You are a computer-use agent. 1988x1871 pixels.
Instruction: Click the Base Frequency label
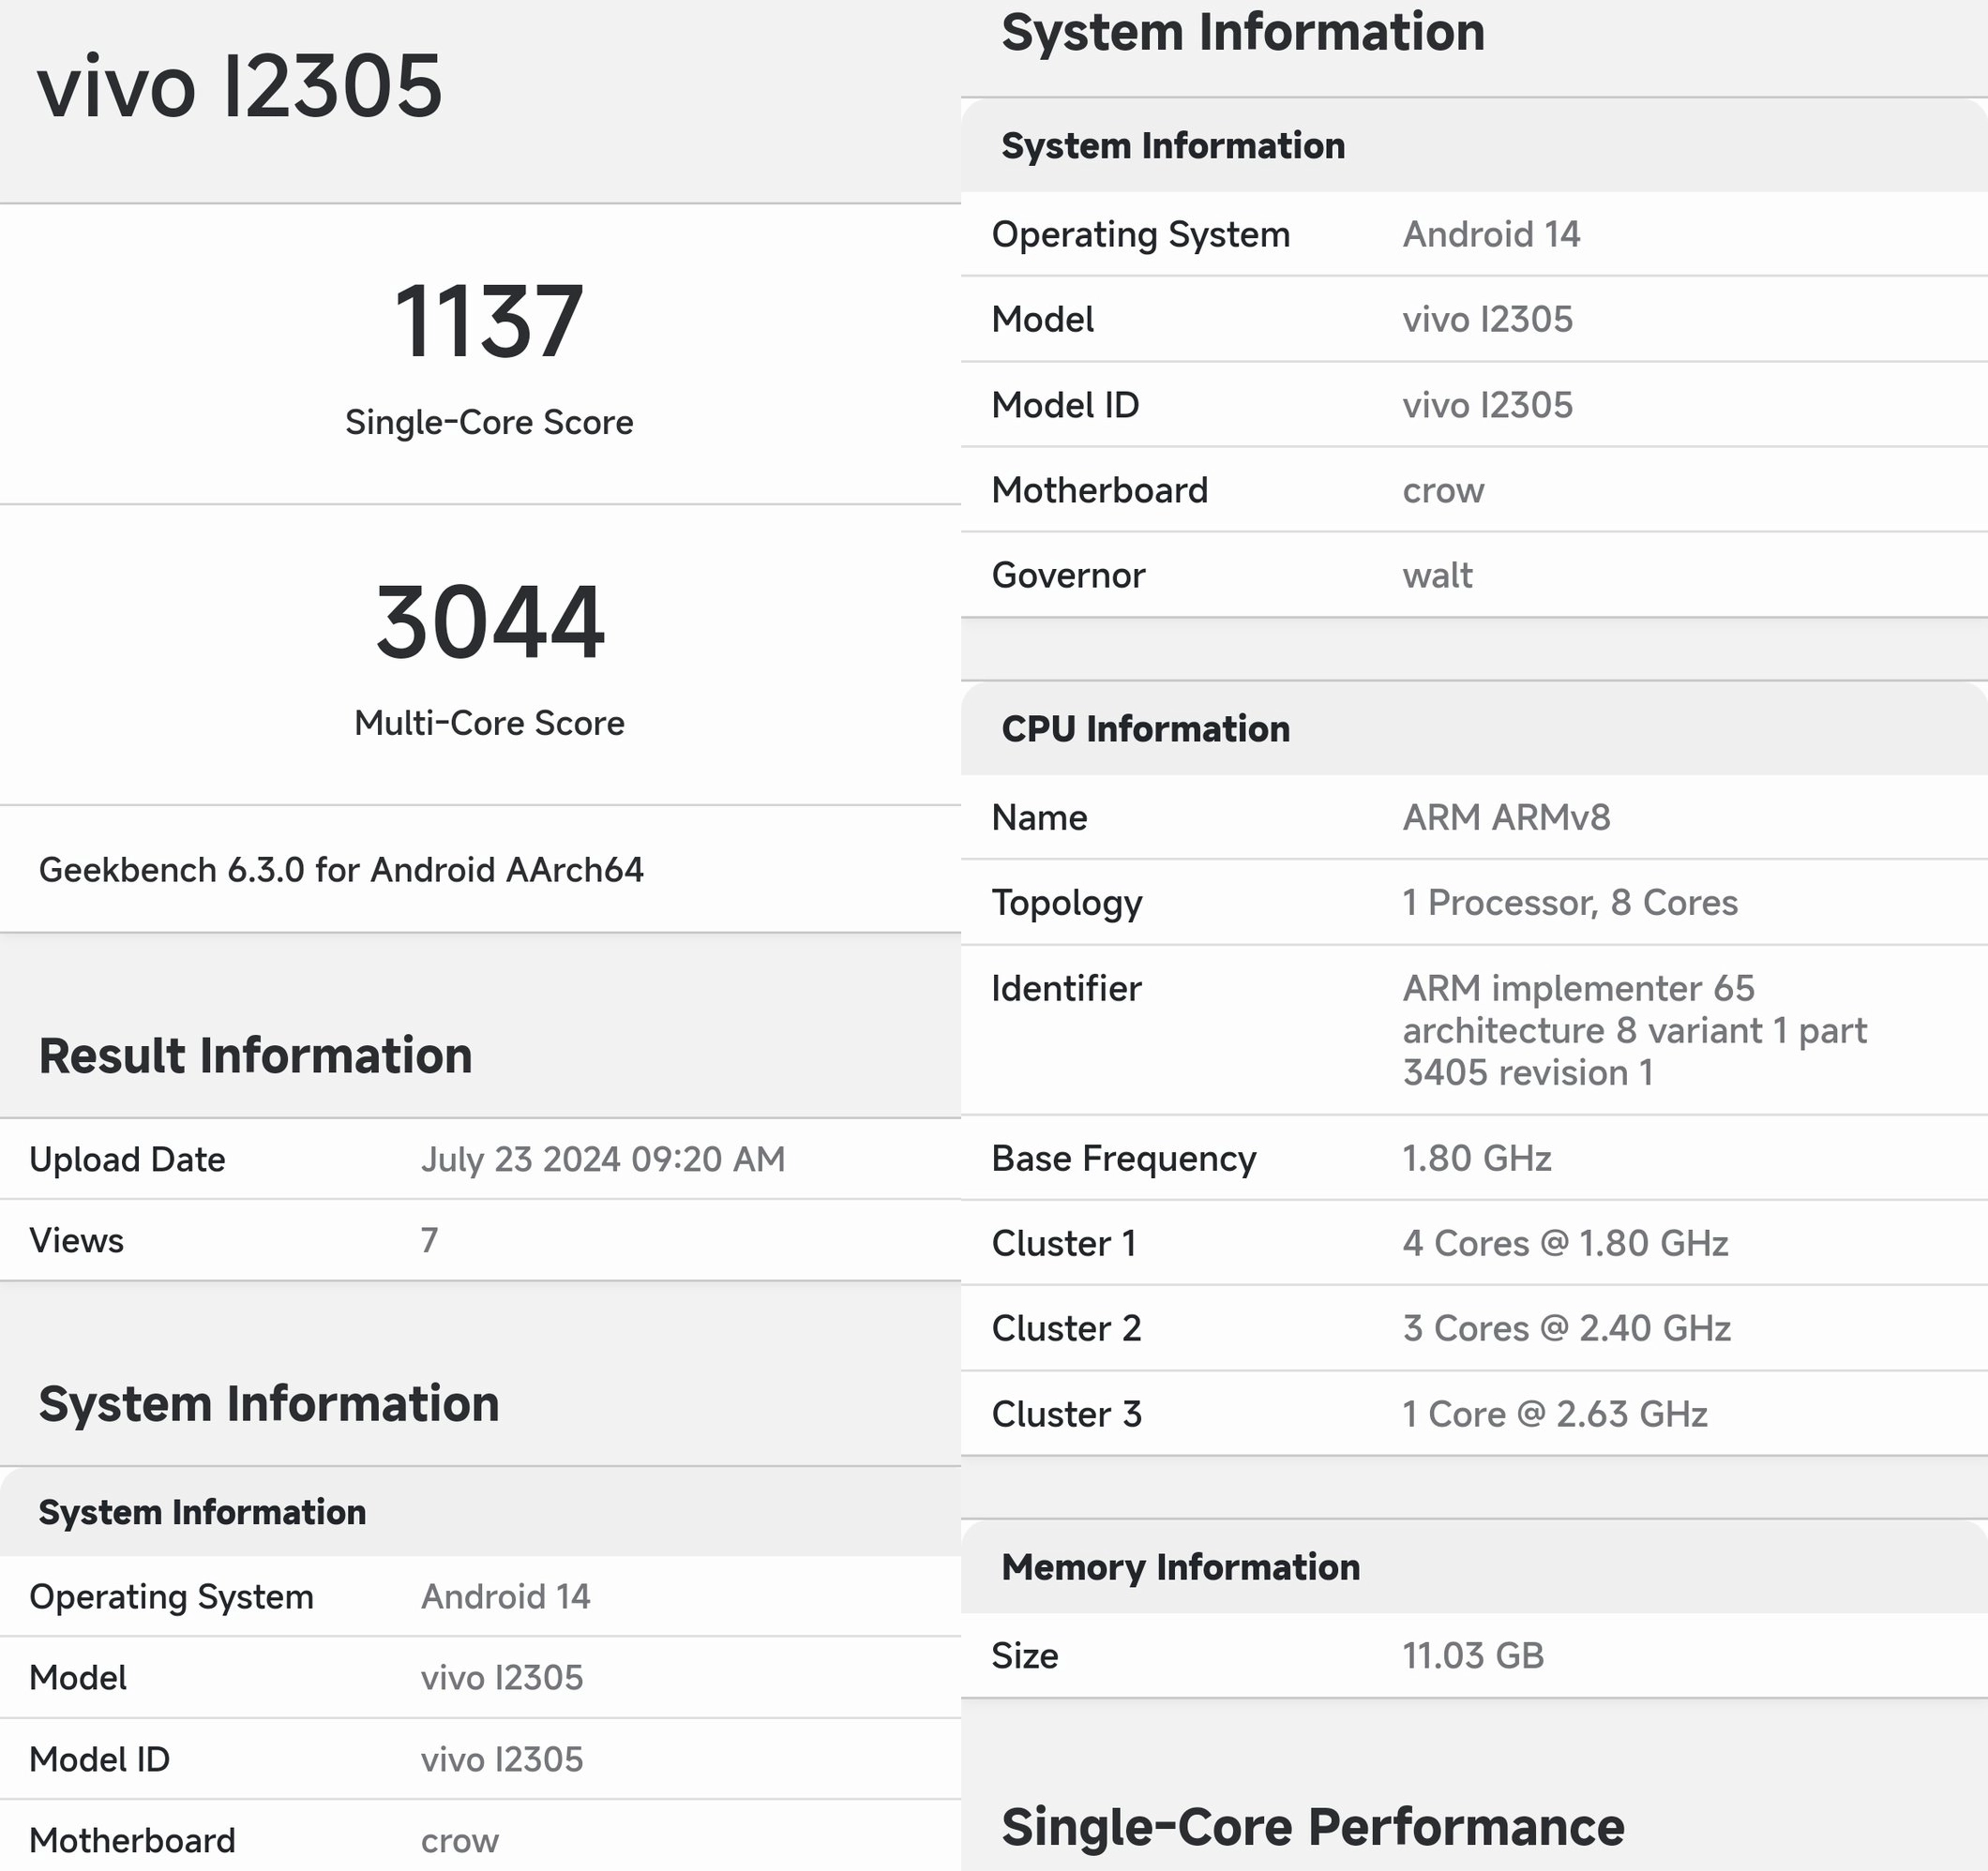(1124, 1160)
